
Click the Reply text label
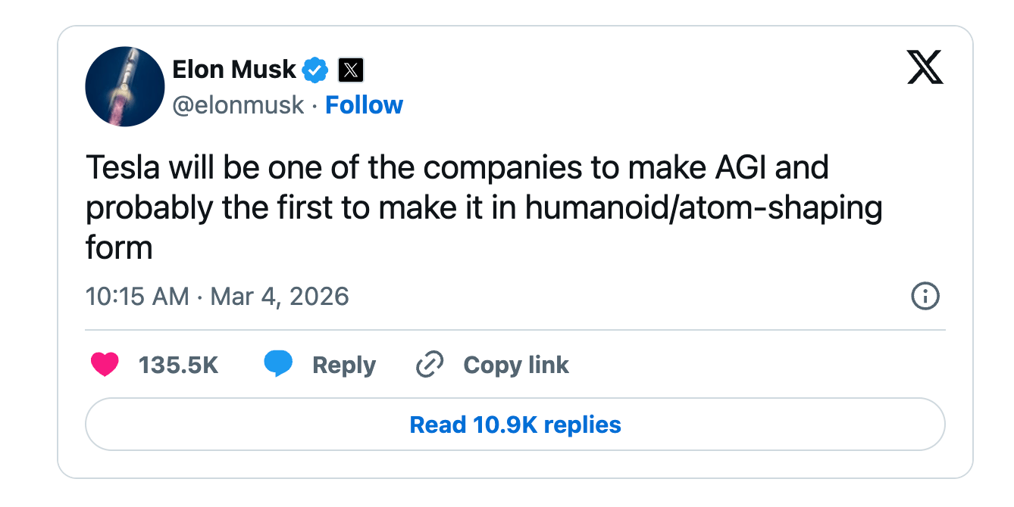click(x=344, y=365)
